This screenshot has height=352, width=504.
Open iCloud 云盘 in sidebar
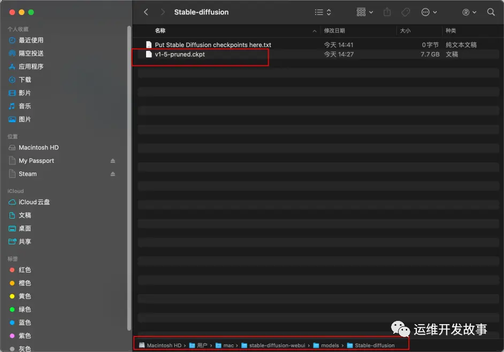pos(34,202)
